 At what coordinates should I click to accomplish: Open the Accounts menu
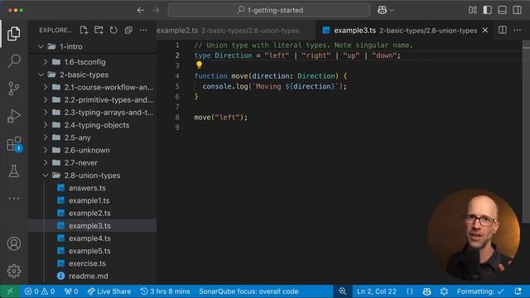(14, 243)
